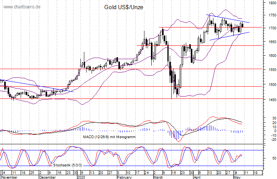The image size is (277, 179).
Task: Select the April month label on time axis
Action: [x=197, y=177]
